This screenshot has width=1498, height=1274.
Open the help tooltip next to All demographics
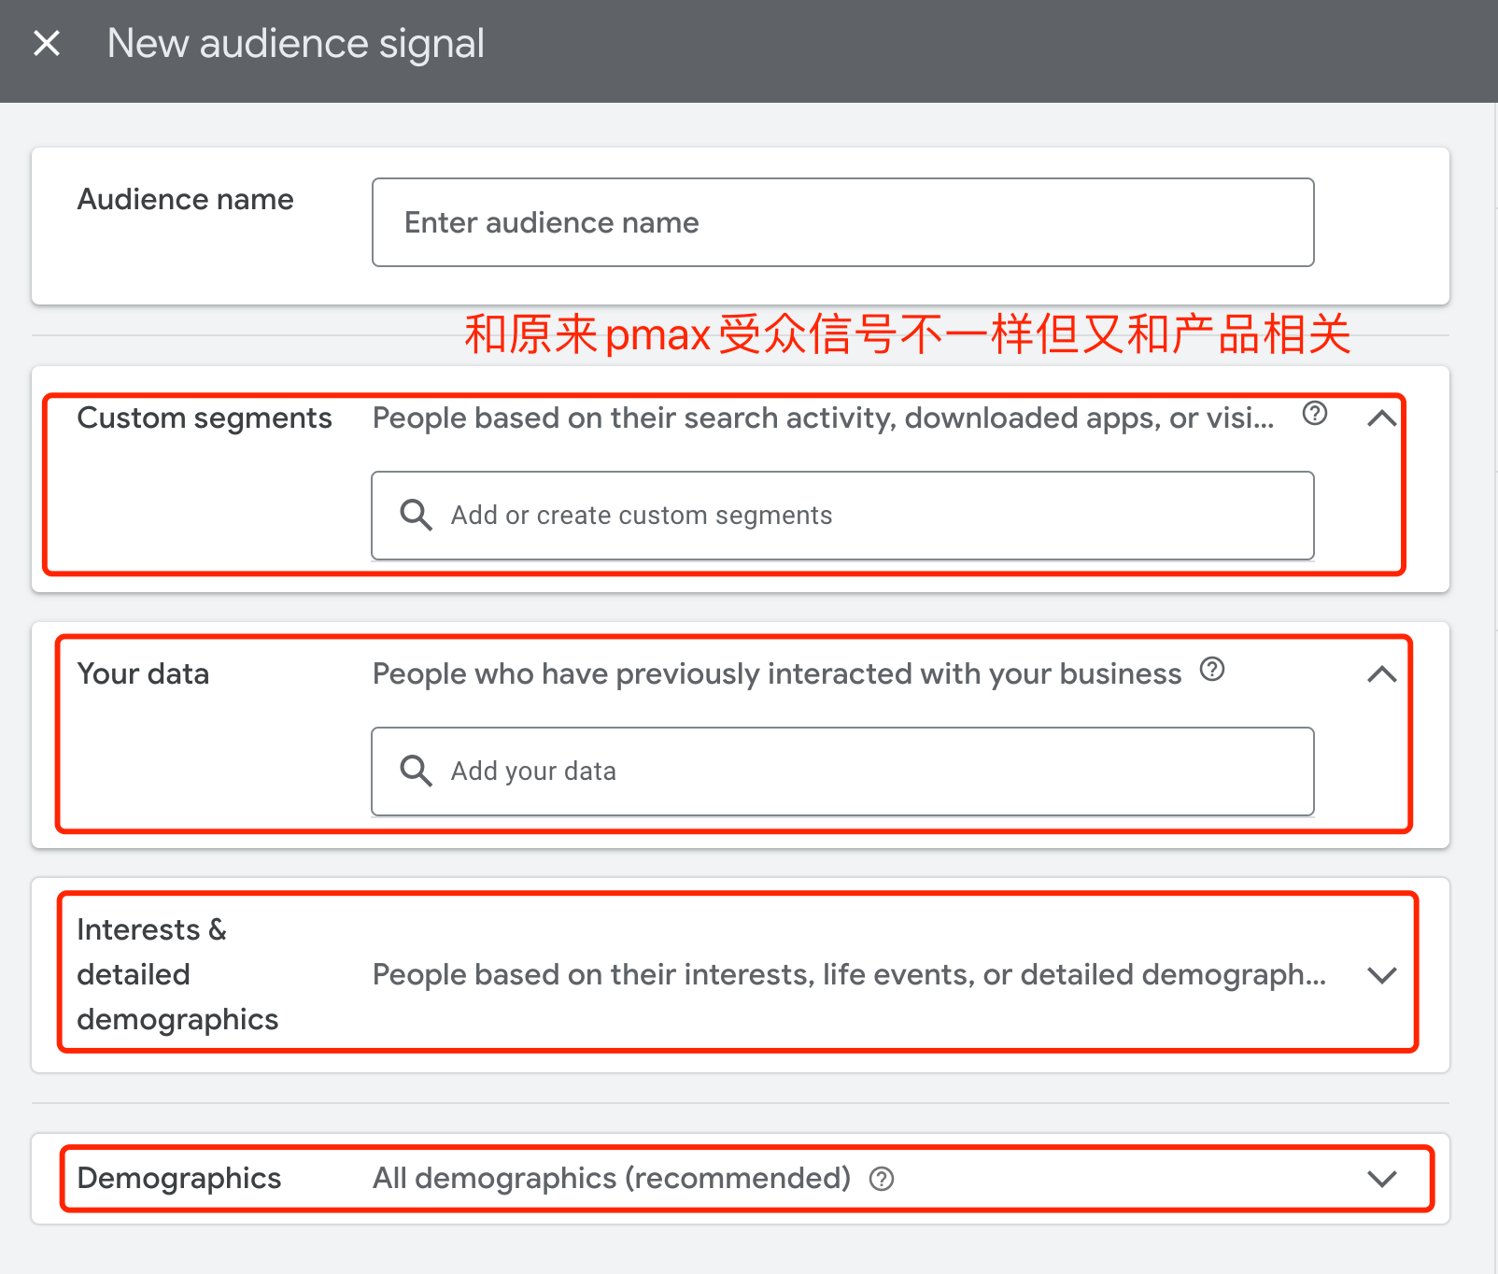881,1179
